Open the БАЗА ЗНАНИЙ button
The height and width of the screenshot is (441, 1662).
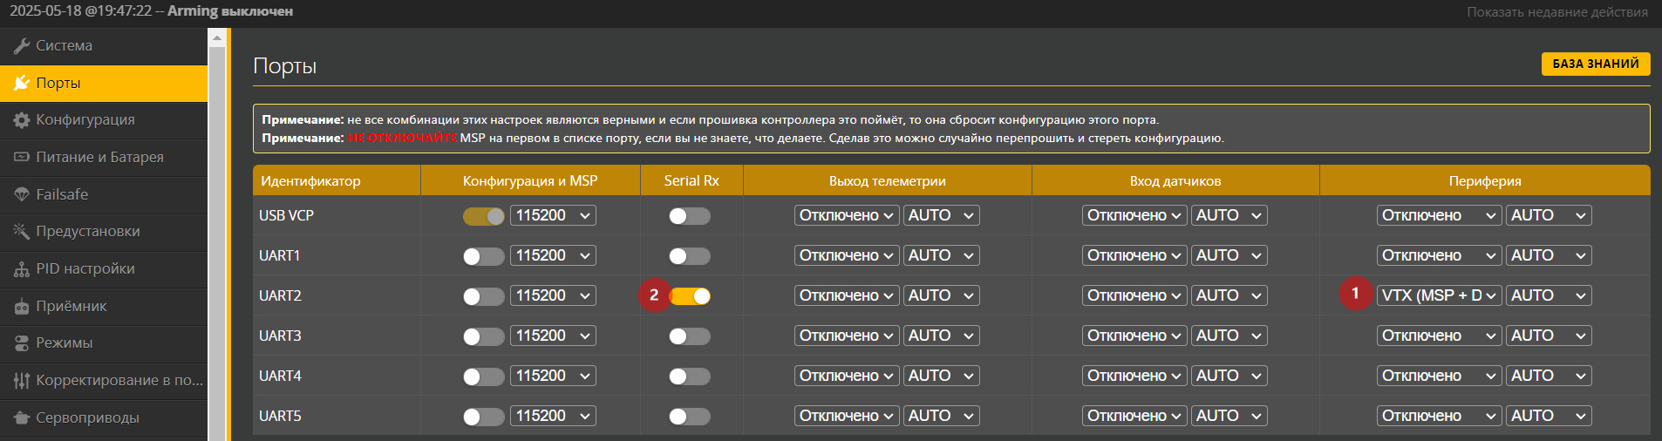(x=1596, y=64)
